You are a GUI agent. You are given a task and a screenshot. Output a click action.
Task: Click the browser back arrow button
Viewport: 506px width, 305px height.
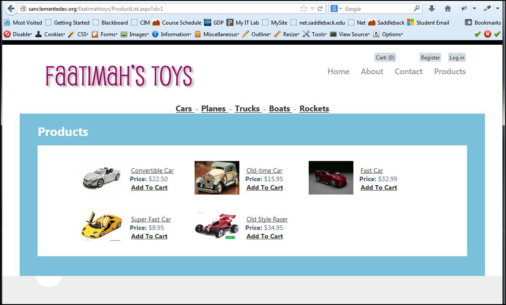click(x=11, y=8)
